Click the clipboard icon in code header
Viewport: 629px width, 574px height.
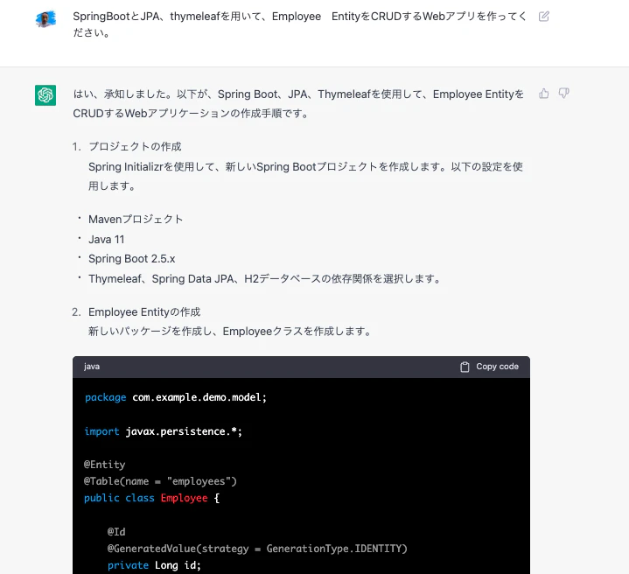point(465,367)
